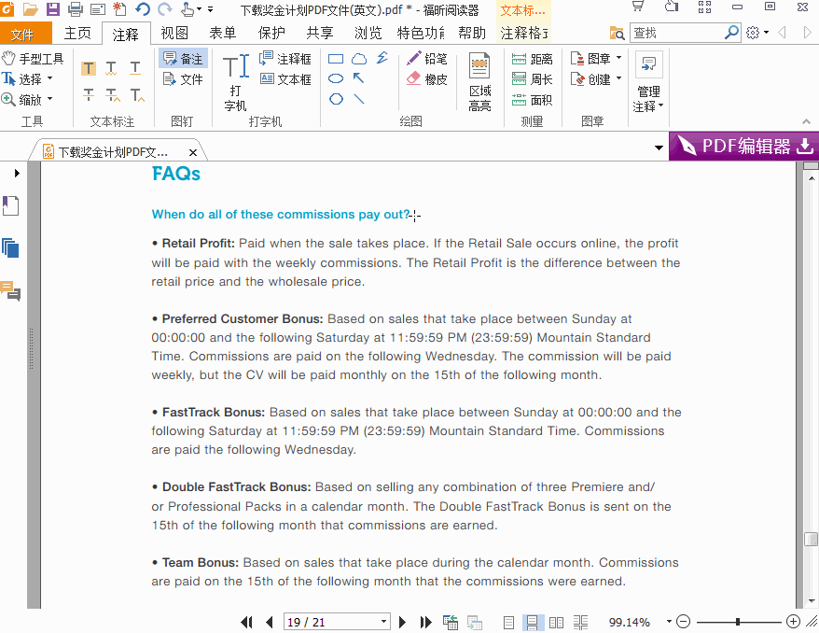Open the typewriter tool (打字机)
Image resolution: width=819 pixels, height=633 pixels.
click(x=236, y=82)
